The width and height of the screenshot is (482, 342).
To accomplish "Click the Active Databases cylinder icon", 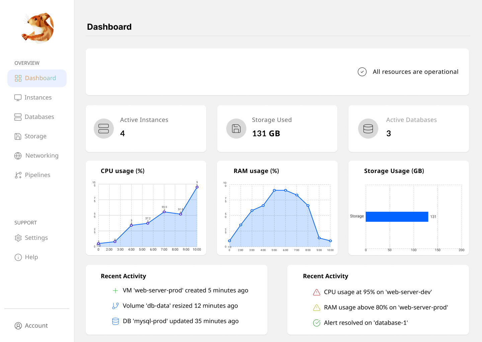I will click(368, 129).
